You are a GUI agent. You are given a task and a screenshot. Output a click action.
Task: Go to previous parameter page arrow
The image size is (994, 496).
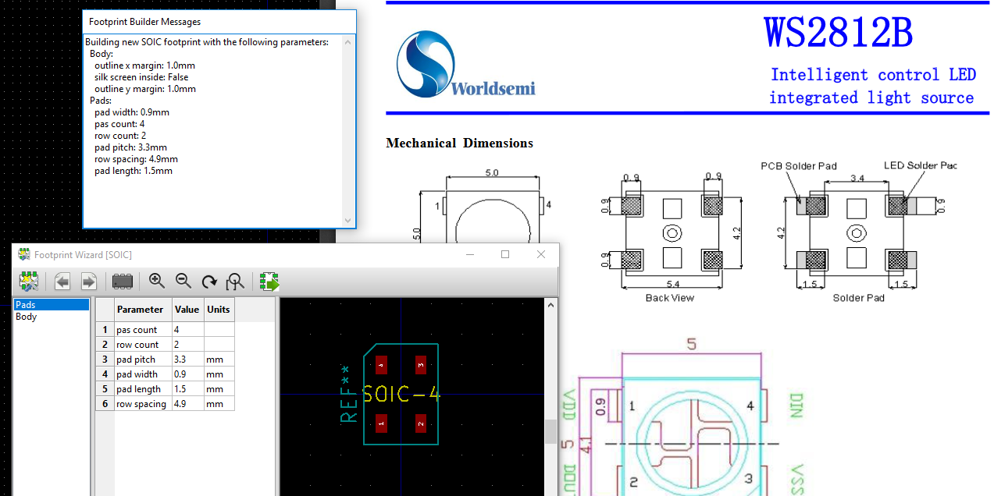(x=62, y=282)
